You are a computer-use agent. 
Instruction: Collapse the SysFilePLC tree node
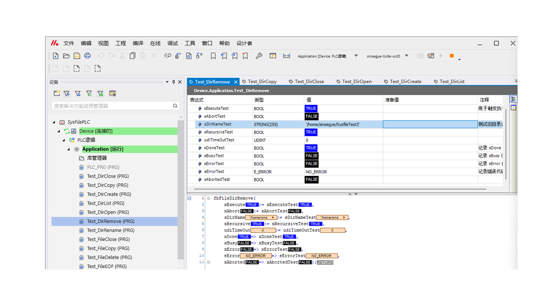pos(54,122)
